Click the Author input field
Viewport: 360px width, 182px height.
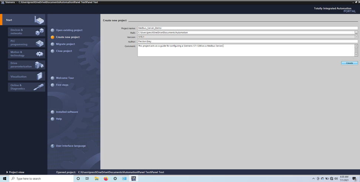pos(248,41)
